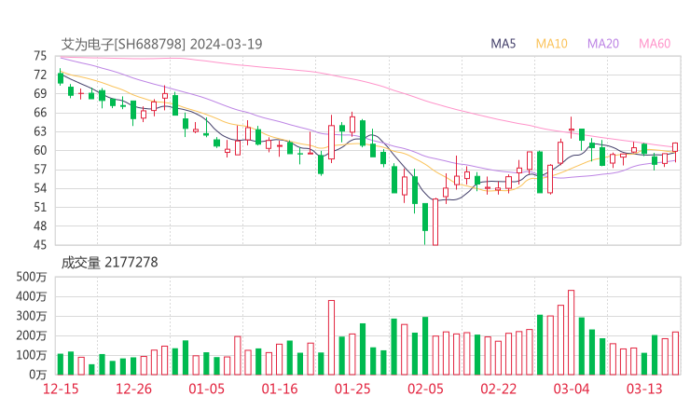The height and width of the screenshot is (410, 690).
Task: Click the 01-05 date label
Action: (x=206, y=389)
